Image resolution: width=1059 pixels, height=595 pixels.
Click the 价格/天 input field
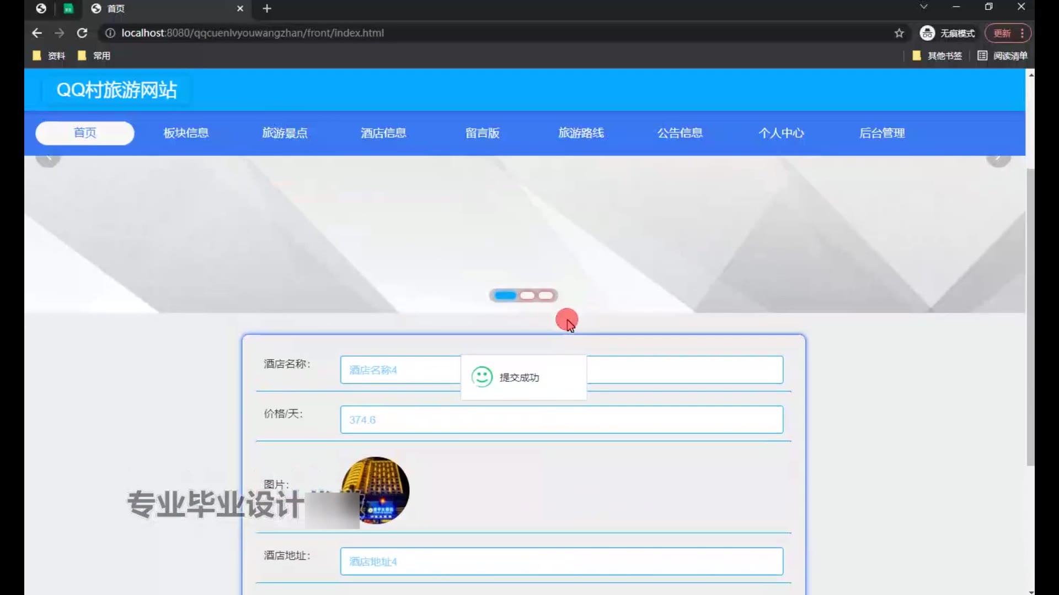pyautogui.click(x=561, y=420)
